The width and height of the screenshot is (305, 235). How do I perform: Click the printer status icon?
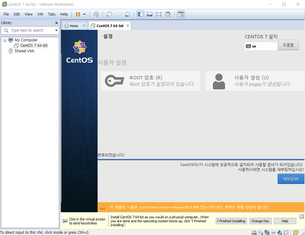pos(273,232)
